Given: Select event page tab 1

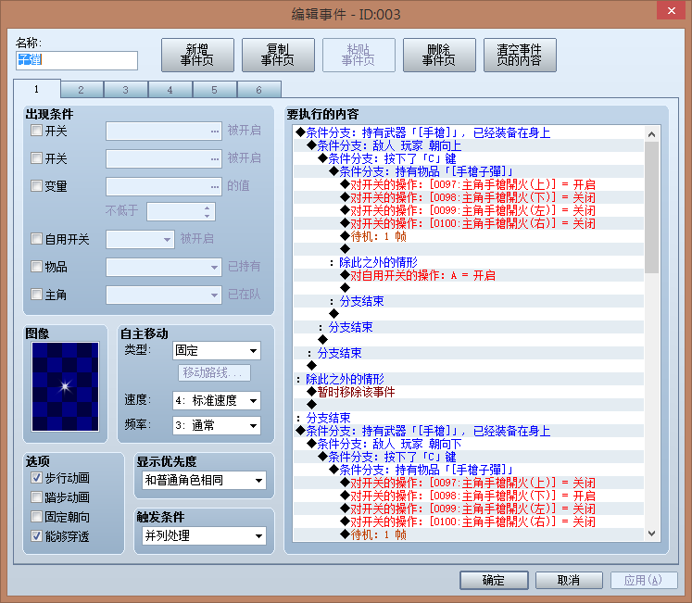Looking at the screenshot, I should 37,89.
